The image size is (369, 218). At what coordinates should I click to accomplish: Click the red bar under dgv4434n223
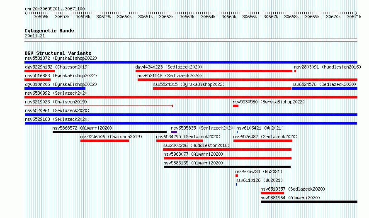click(214, 71)
